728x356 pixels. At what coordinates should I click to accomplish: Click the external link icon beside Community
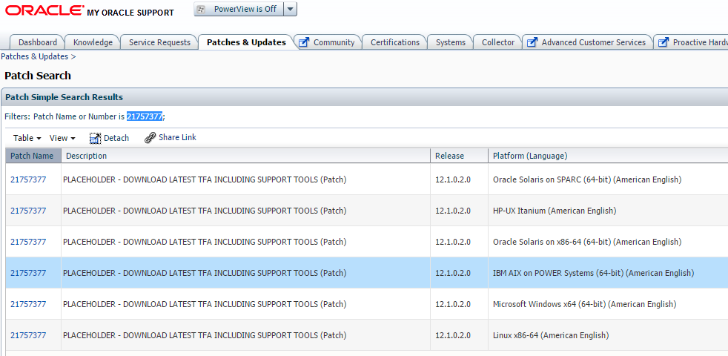304,42
